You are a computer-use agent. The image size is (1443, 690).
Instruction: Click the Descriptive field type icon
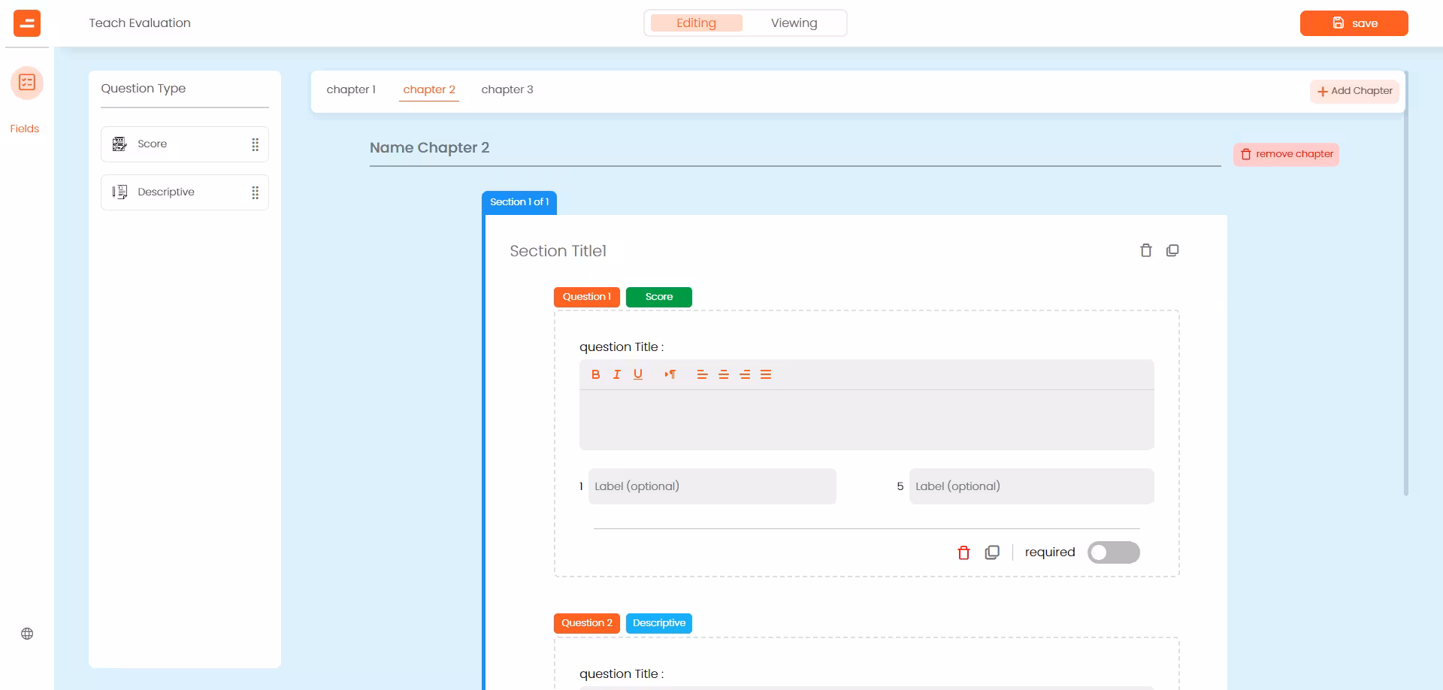coord(119,192)
